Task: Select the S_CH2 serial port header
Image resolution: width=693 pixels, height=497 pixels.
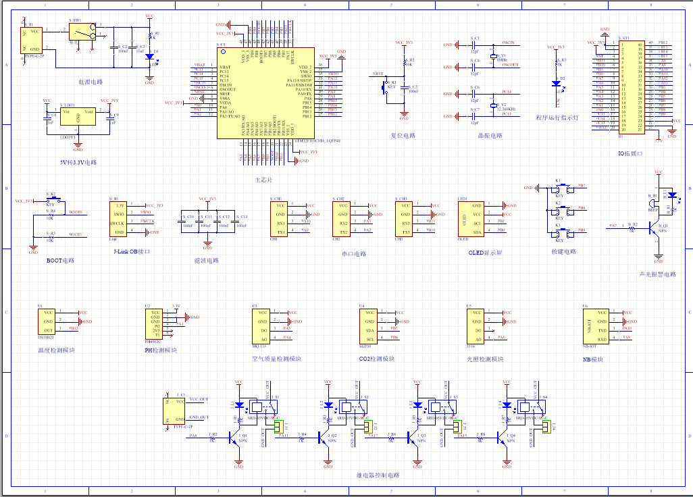Action: pyautogui.click(x=341, y=219)
